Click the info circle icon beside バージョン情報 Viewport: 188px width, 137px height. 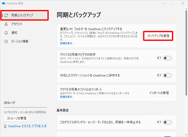coord(6,41)
